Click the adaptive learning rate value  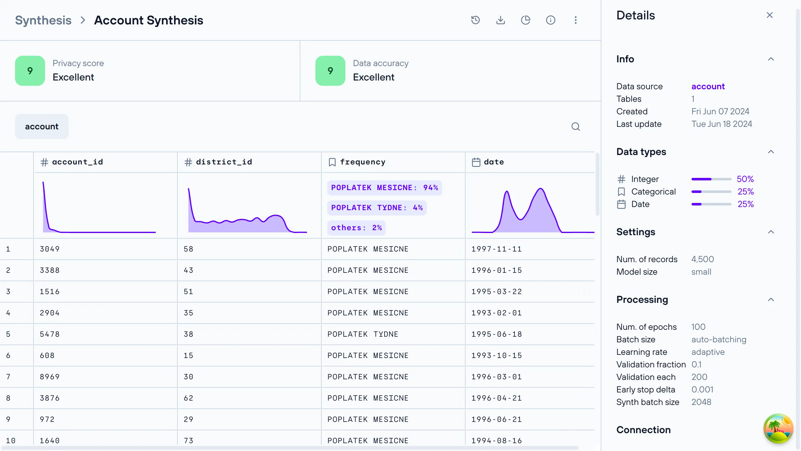708,352
